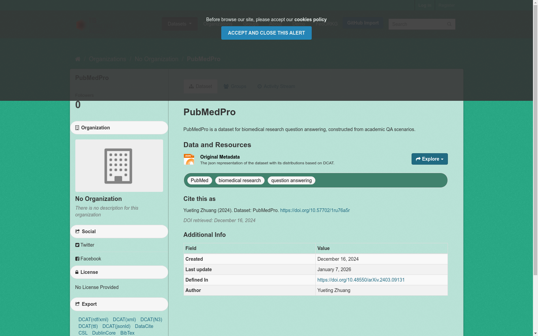
Task: Click the JSON file icon of Original Metadata
Action: 189,159
